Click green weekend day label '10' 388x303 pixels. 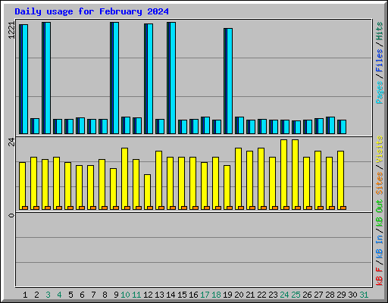pos(125,295)
